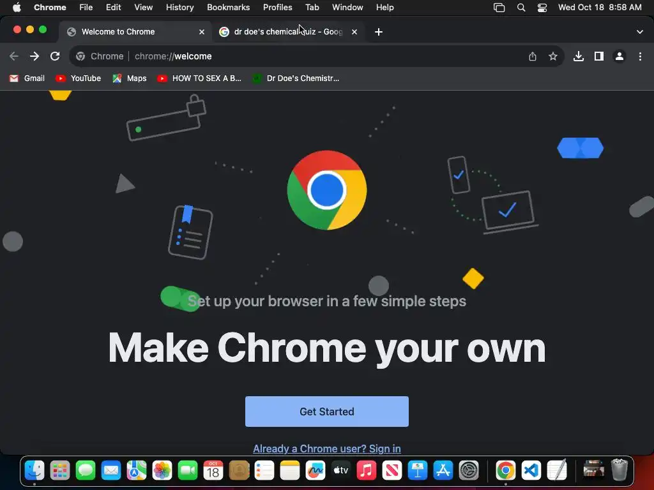Open News from the dock
Image resolution: width=654 pixels, height=490 pixels.
(x=392, y=471)
